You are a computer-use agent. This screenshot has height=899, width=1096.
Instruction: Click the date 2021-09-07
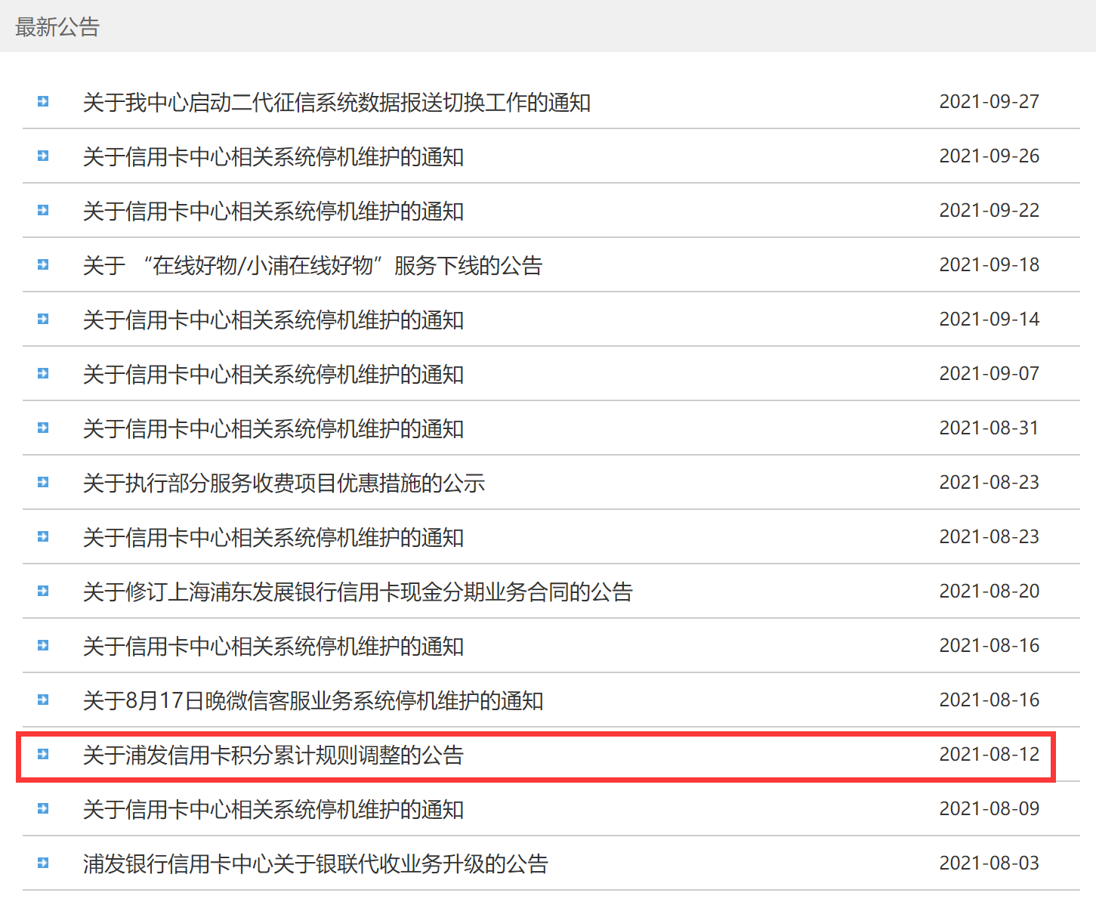(x=989, y=373)
